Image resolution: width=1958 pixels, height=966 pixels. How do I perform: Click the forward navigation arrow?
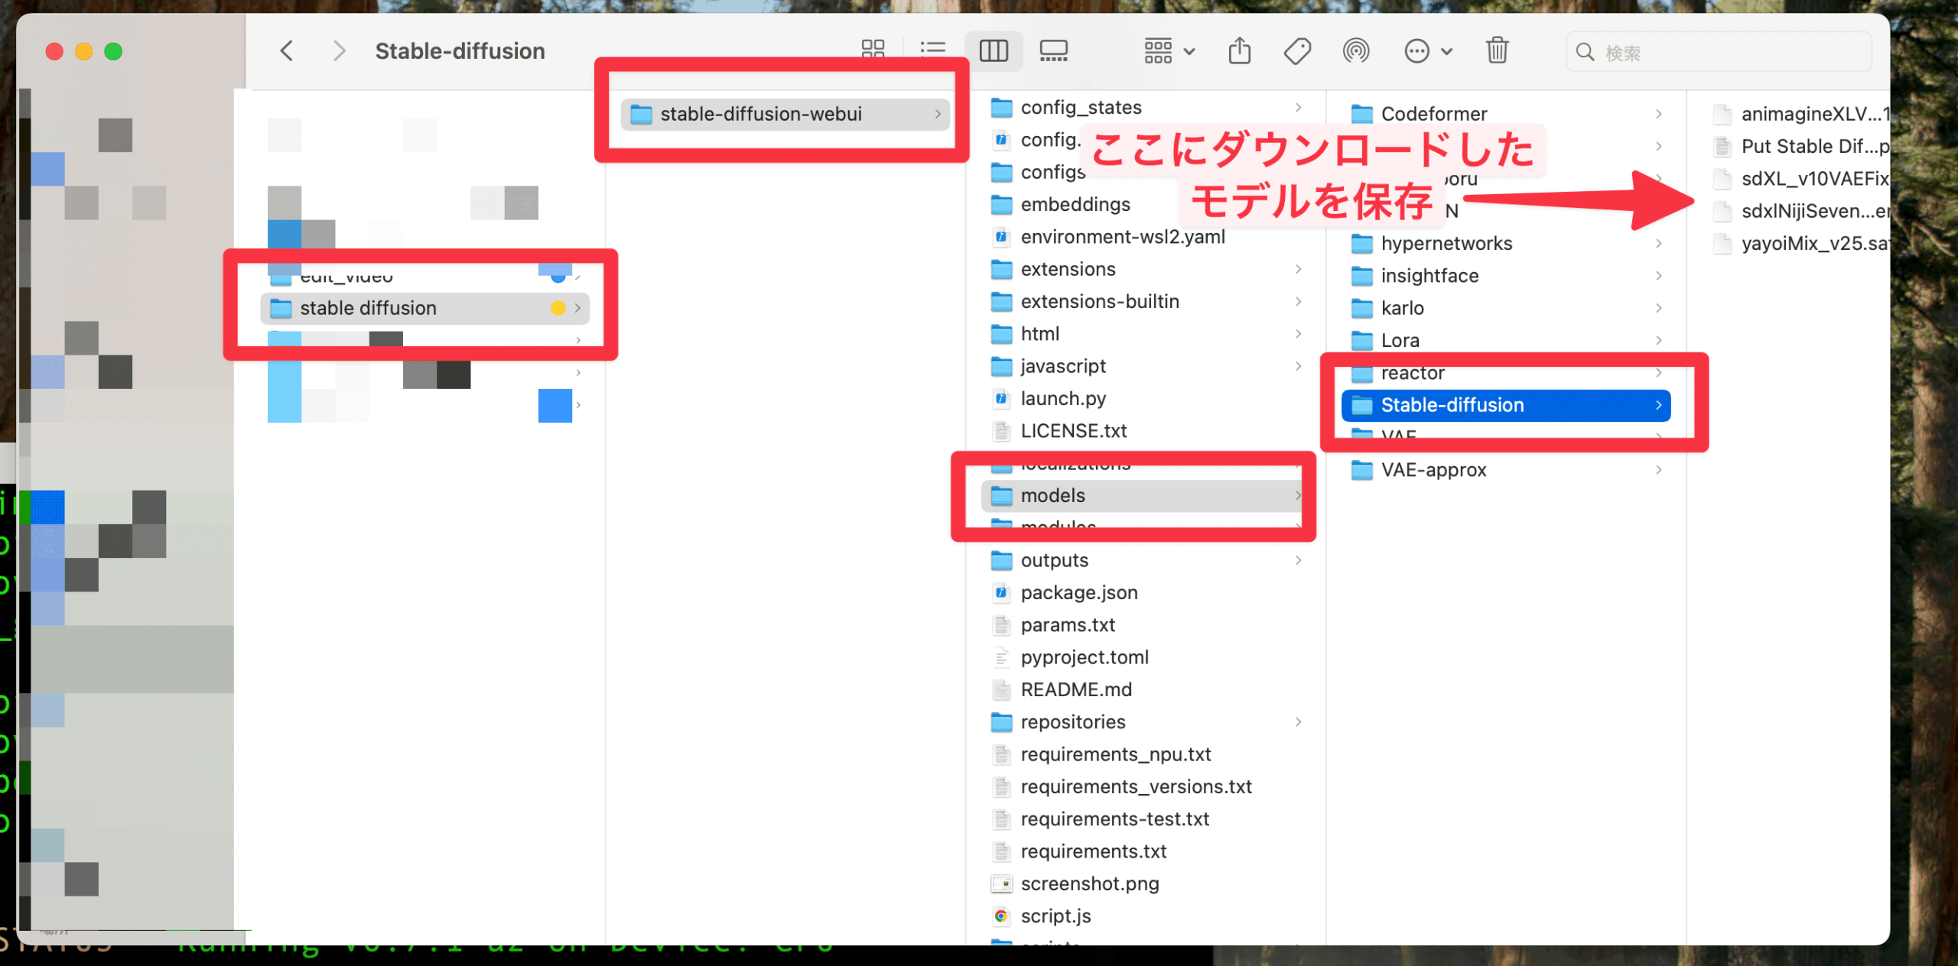[x=338, y=50]
